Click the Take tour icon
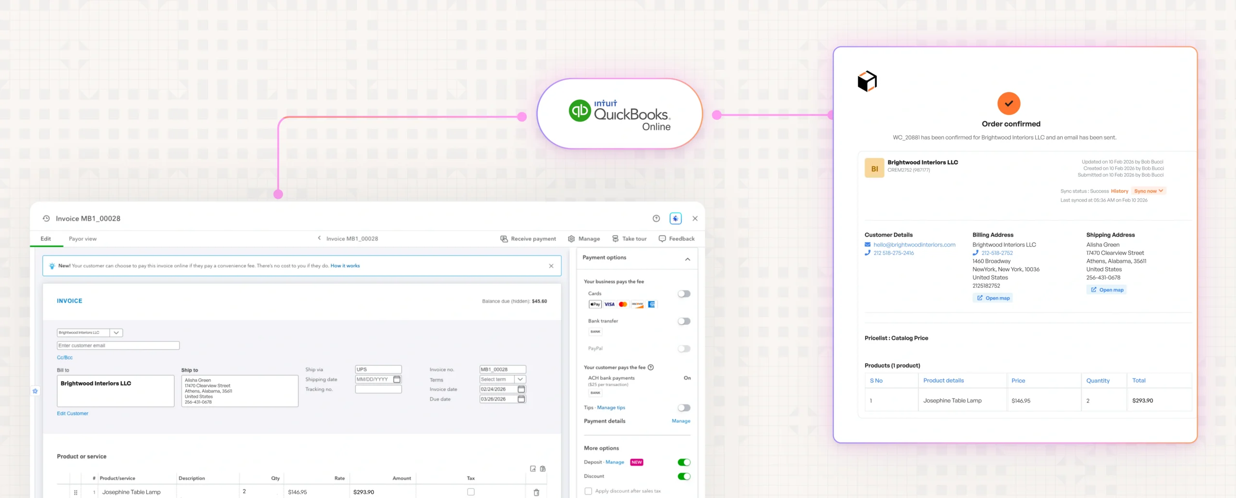This screenshot has height=498, width=1236. click(615, 239)
